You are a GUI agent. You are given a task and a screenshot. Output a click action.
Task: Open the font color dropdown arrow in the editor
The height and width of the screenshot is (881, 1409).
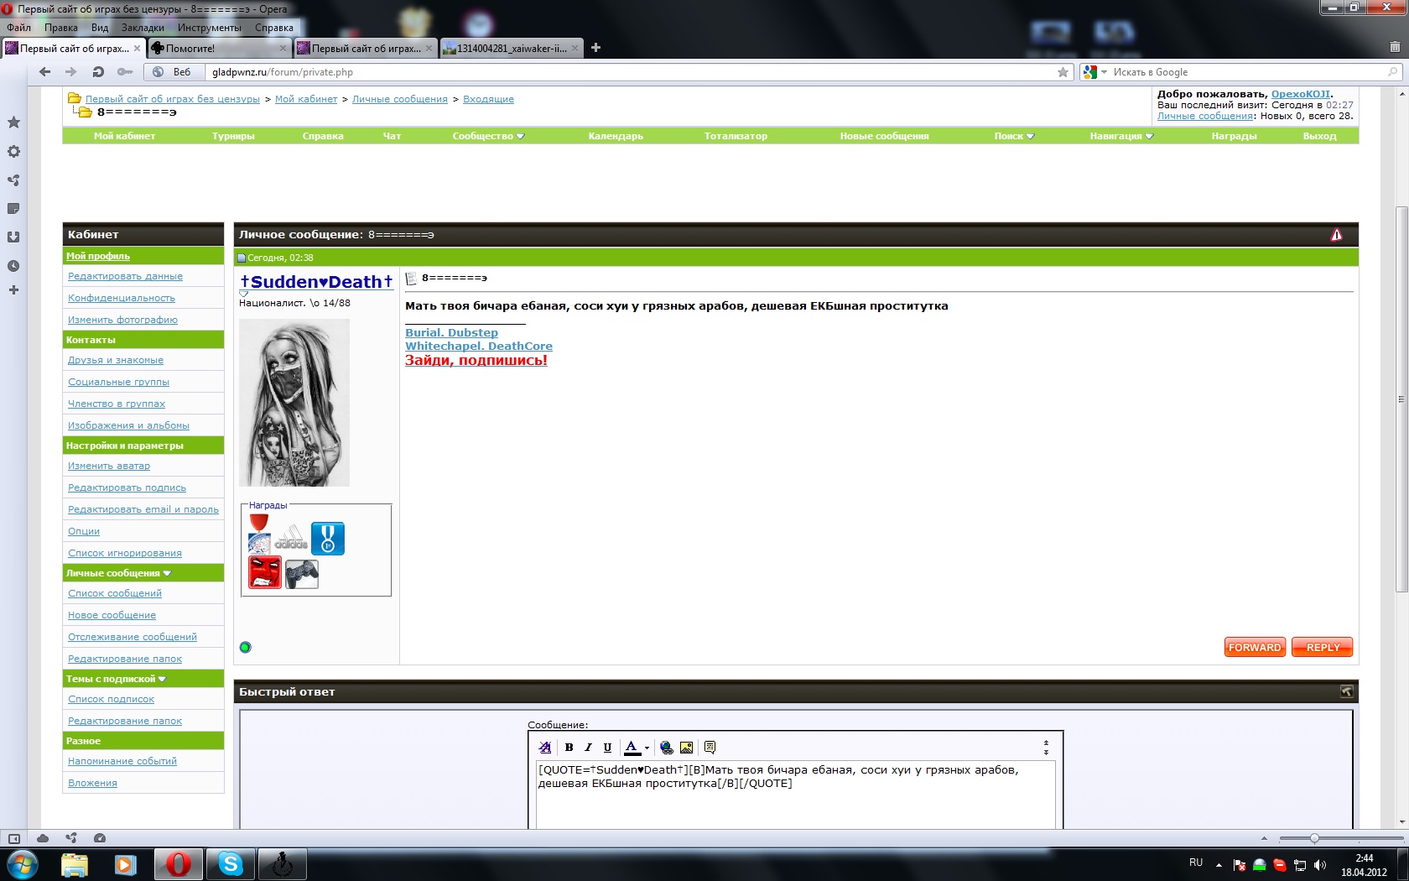[x=647, y=748]
